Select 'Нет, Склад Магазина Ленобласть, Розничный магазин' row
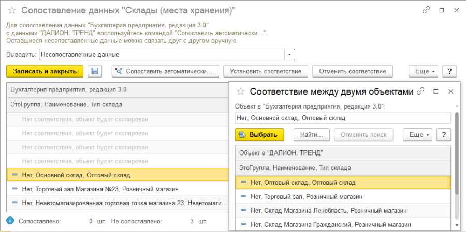The width and height of the screenshot is (466, 232). pyautogui.click(x=343, y=210)
